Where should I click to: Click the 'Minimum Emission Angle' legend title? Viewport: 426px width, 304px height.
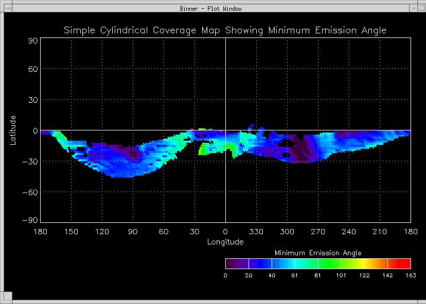click(318, 253)
